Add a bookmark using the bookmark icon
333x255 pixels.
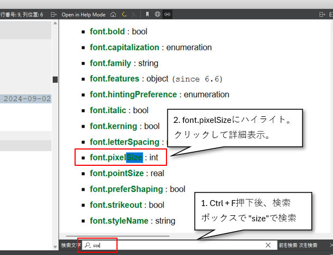click(x=147, y=14)
